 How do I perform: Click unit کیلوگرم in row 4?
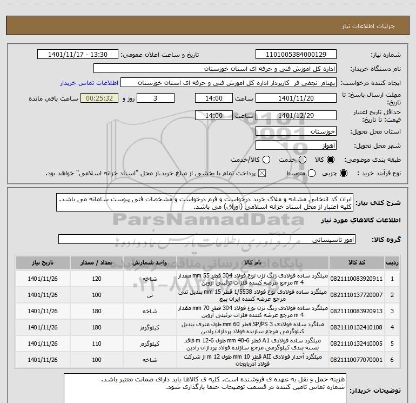coord(150,327)
